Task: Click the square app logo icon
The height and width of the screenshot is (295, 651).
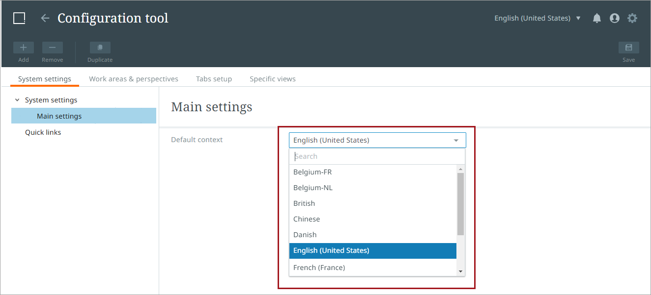Action: [19, 18]
